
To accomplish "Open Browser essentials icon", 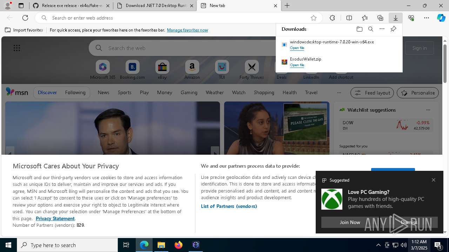I will pyautogui.click(x=411, y=18).
